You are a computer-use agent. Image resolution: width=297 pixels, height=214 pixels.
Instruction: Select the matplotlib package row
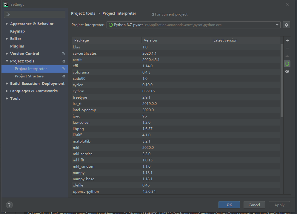[x=176, y=141]
